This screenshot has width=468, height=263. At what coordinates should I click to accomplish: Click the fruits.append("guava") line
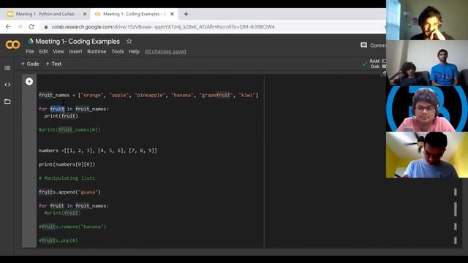point(69,192)
